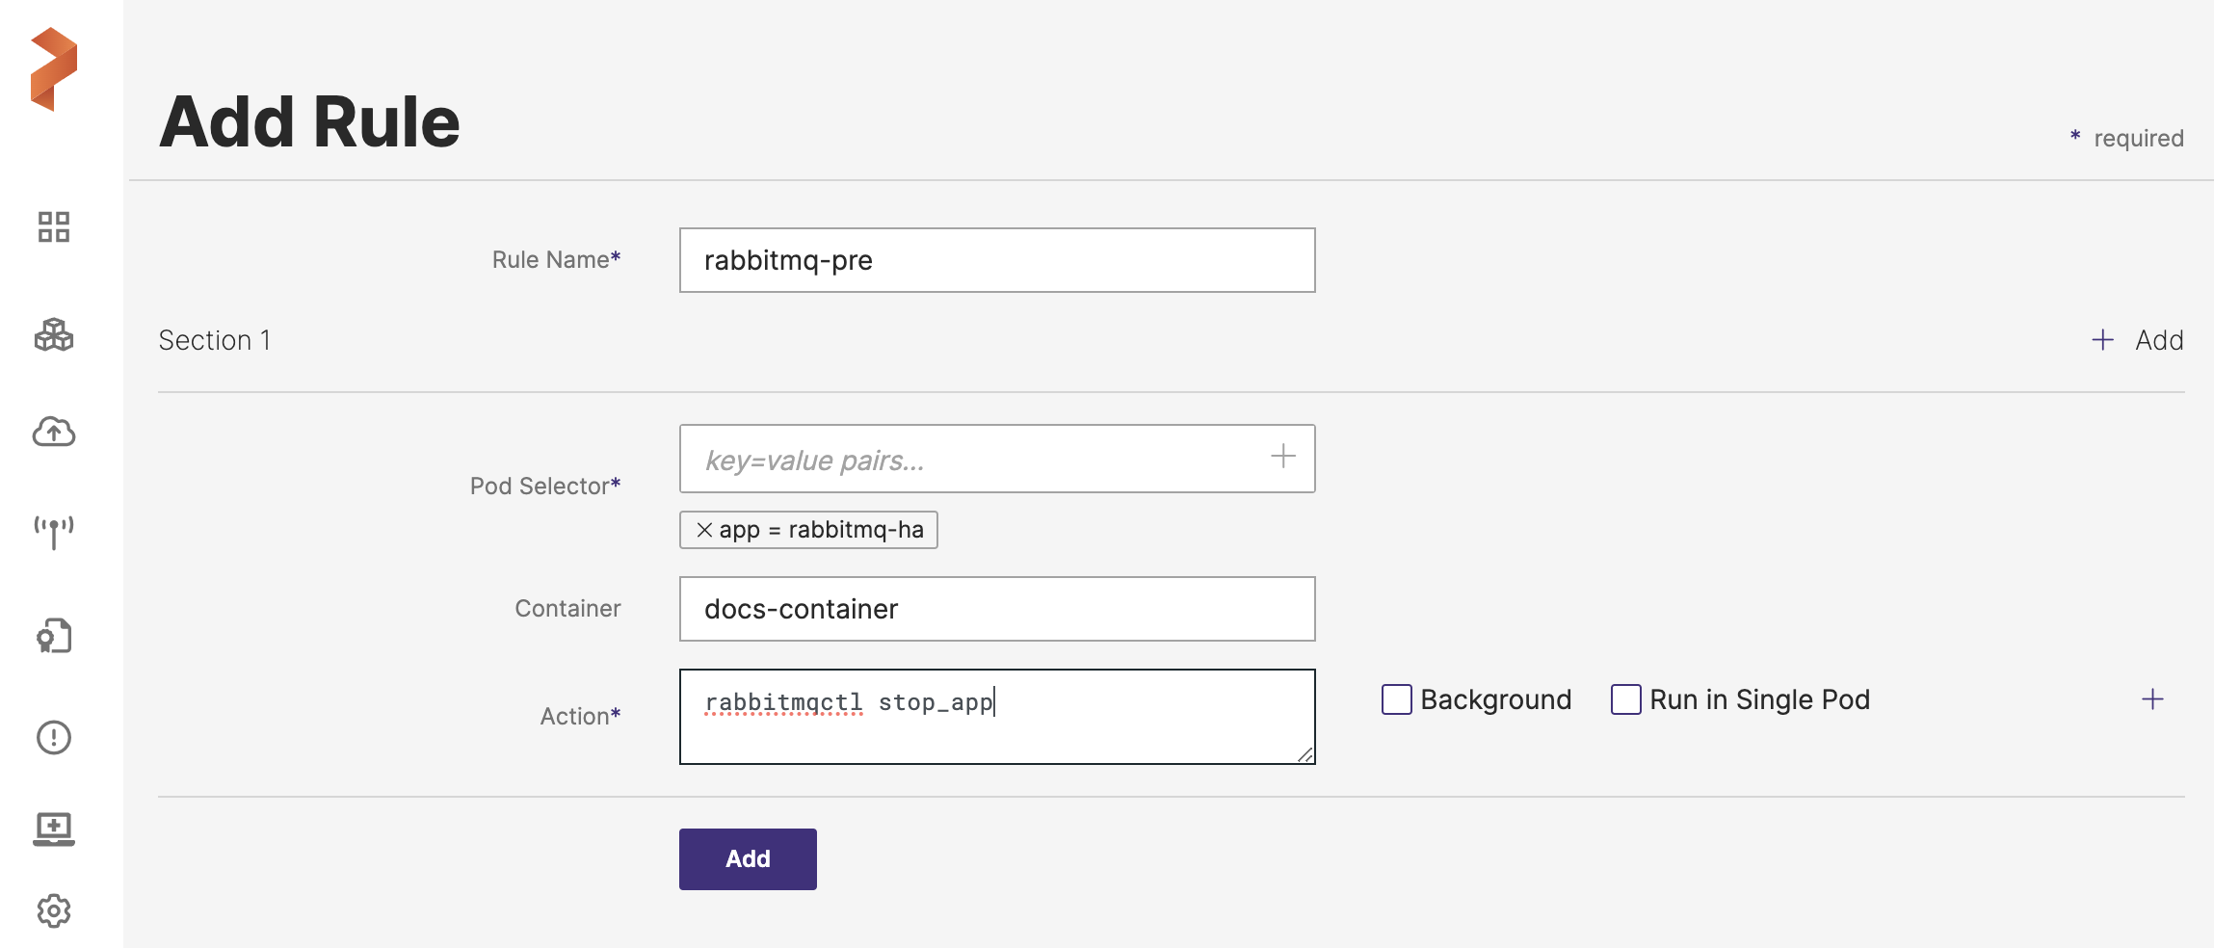Click Add link in Section 1 header
2214x948 pixels.
pos(2137,340)
